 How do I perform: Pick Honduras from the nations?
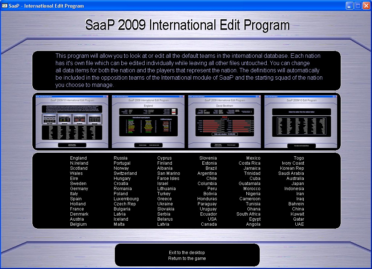coord(207,199)
